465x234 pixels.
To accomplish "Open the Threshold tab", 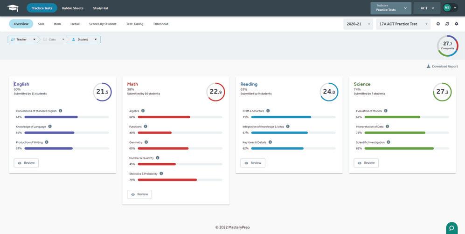I will [160, 24].
